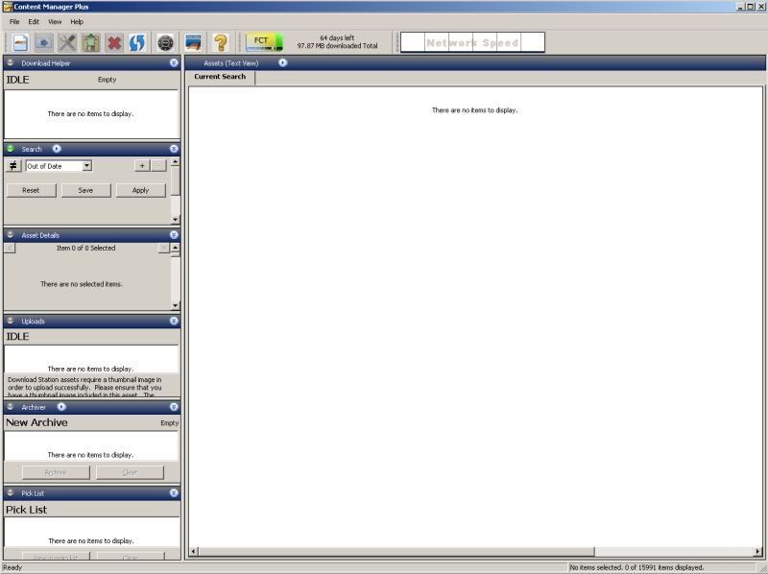
Task: Click the Reset search button
Action: pyautogui.click(x=31, y=190)
